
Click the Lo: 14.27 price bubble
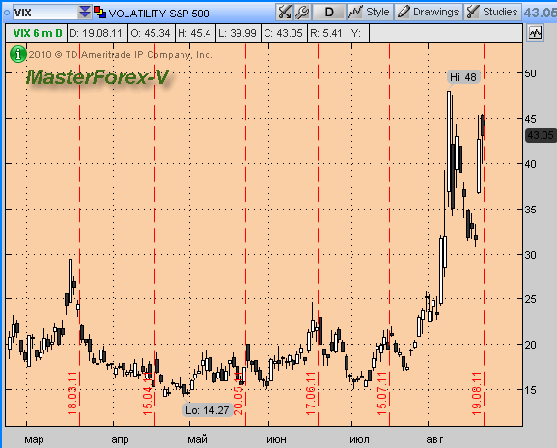coord(208,410)
